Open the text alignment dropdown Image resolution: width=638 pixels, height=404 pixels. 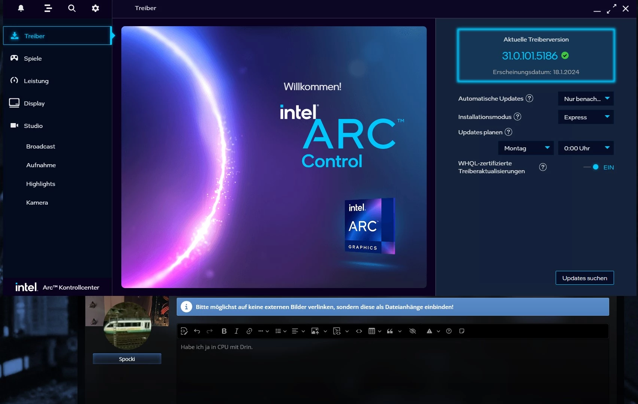pyautogui.click(x=298, y=331)
